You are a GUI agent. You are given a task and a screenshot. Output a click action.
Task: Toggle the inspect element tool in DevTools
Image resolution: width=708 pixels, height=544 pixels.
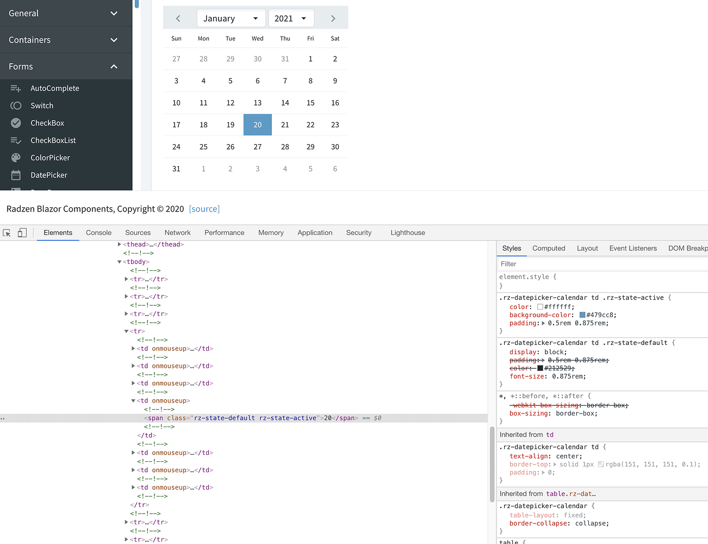[7, 232]
